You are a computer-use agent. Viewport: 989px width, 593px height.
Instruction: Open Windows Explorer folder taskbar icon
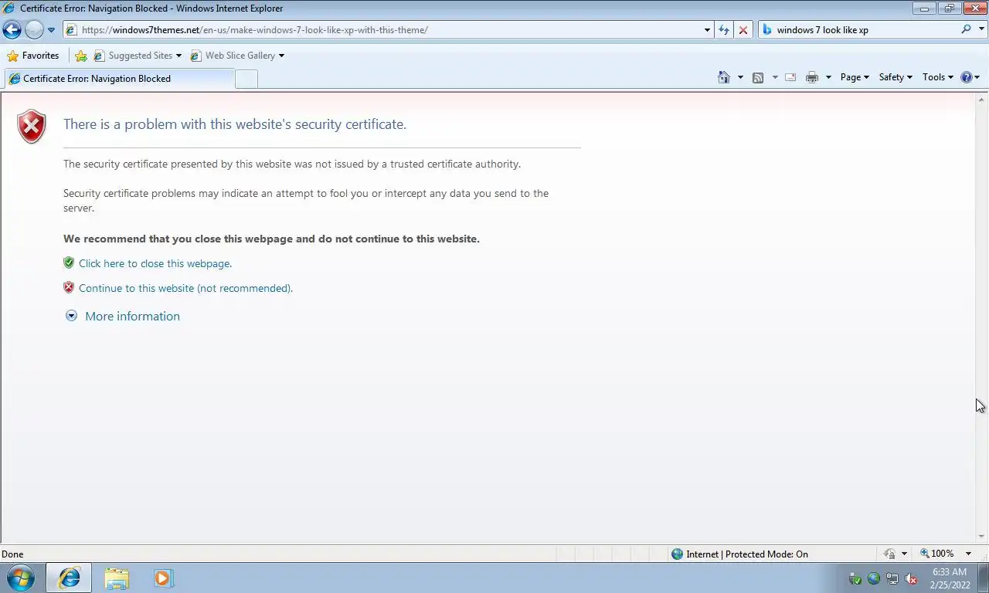tap(117, 578)
